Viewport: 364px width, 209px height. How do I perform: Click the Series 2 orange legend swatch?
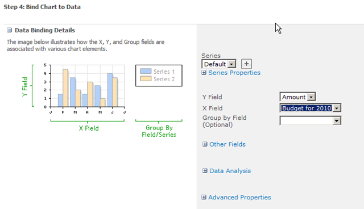(x=146, y=78)
